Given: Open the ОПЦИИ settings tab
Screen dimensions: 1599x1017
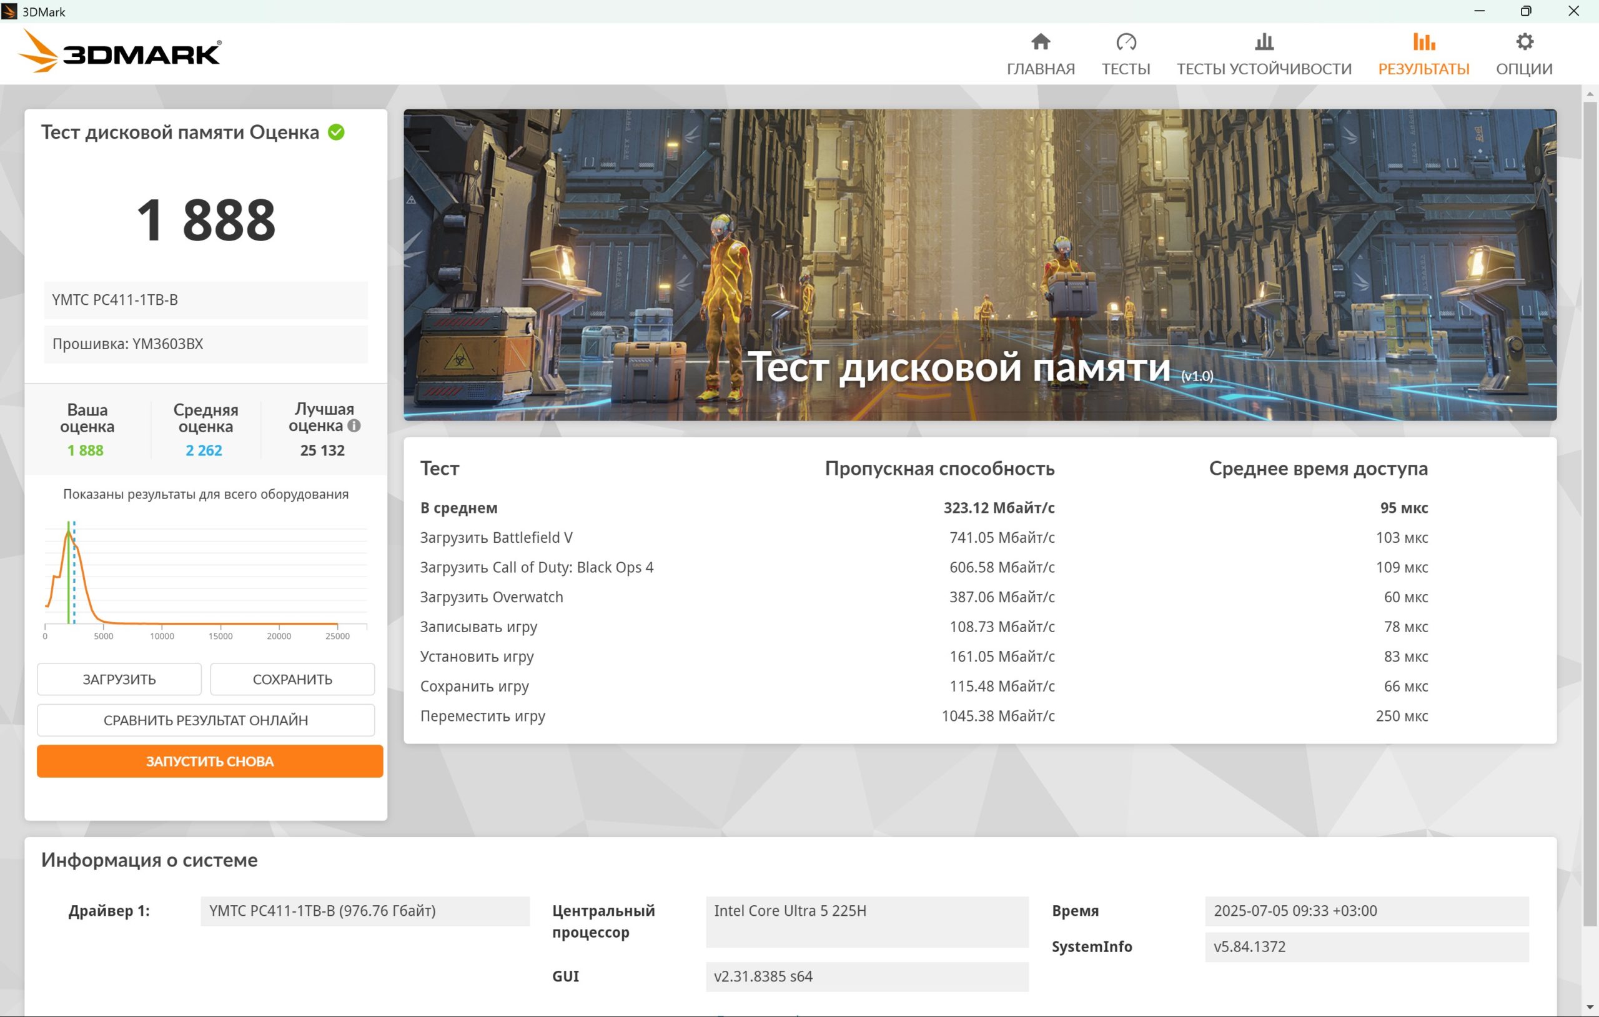Looking at the screenshot, I should [x=1524, y=54].
